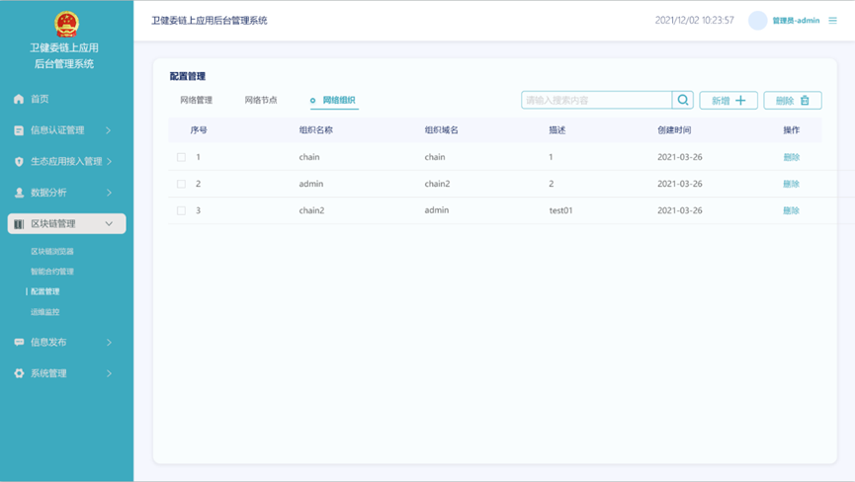Expand the 生态应用接入管理 chevron

[x=110, y=161]
